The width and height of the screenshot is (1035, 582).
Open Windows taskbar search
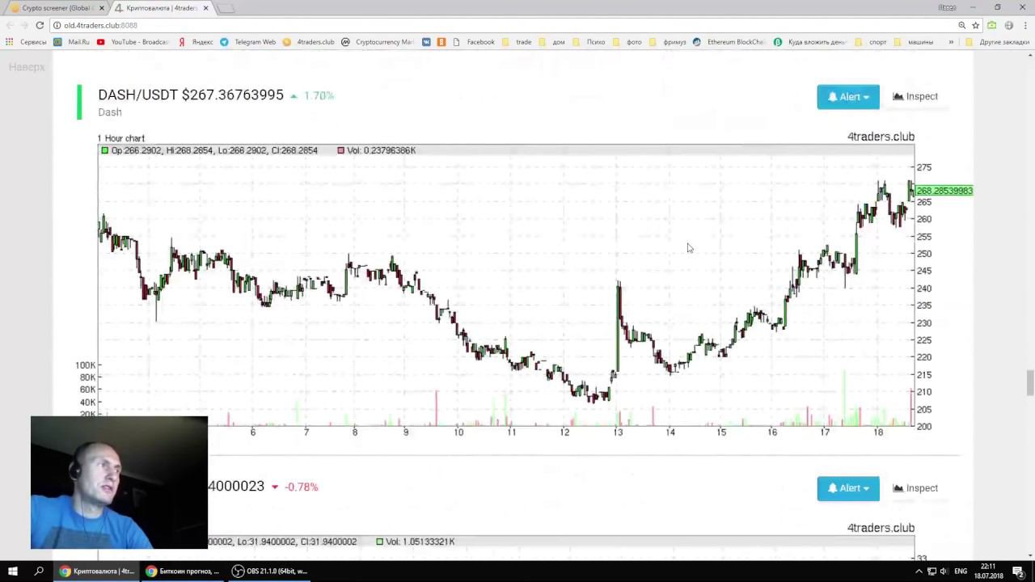click(39, 571)
